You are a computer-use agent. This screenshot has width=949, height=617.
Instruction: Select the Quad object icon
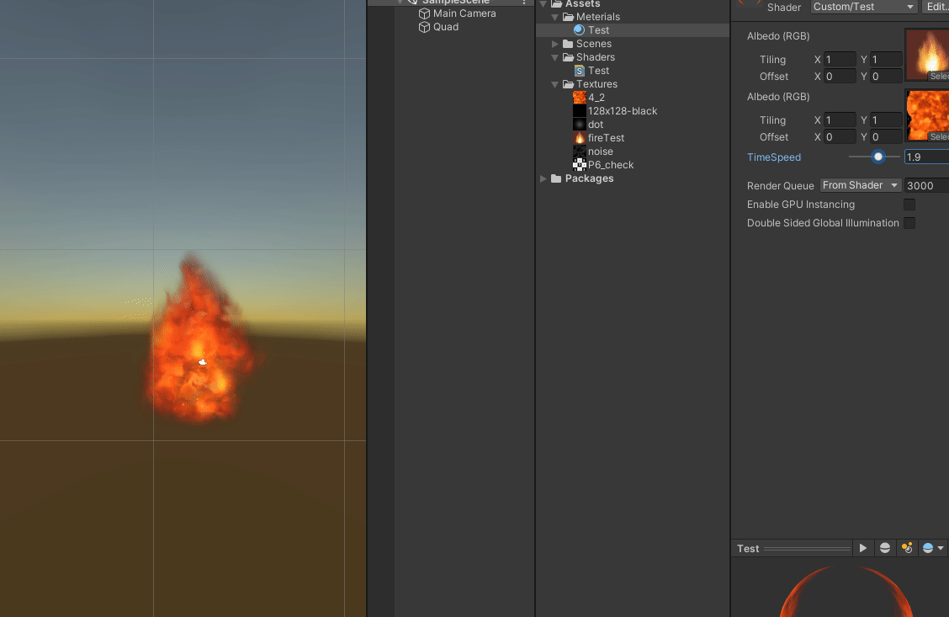(x=424, y=27)
